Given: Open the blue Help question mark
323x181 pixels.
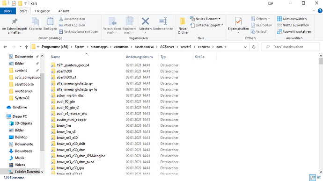Looking at the screenshot, I should click(x=320, y=11).
